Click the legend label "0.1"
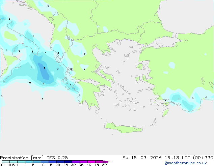The image size is (214, 166). tap(4, 165)
